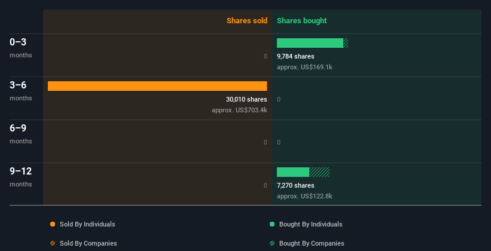Click the solid green 9–12 months bought bar

pos(293,172)
